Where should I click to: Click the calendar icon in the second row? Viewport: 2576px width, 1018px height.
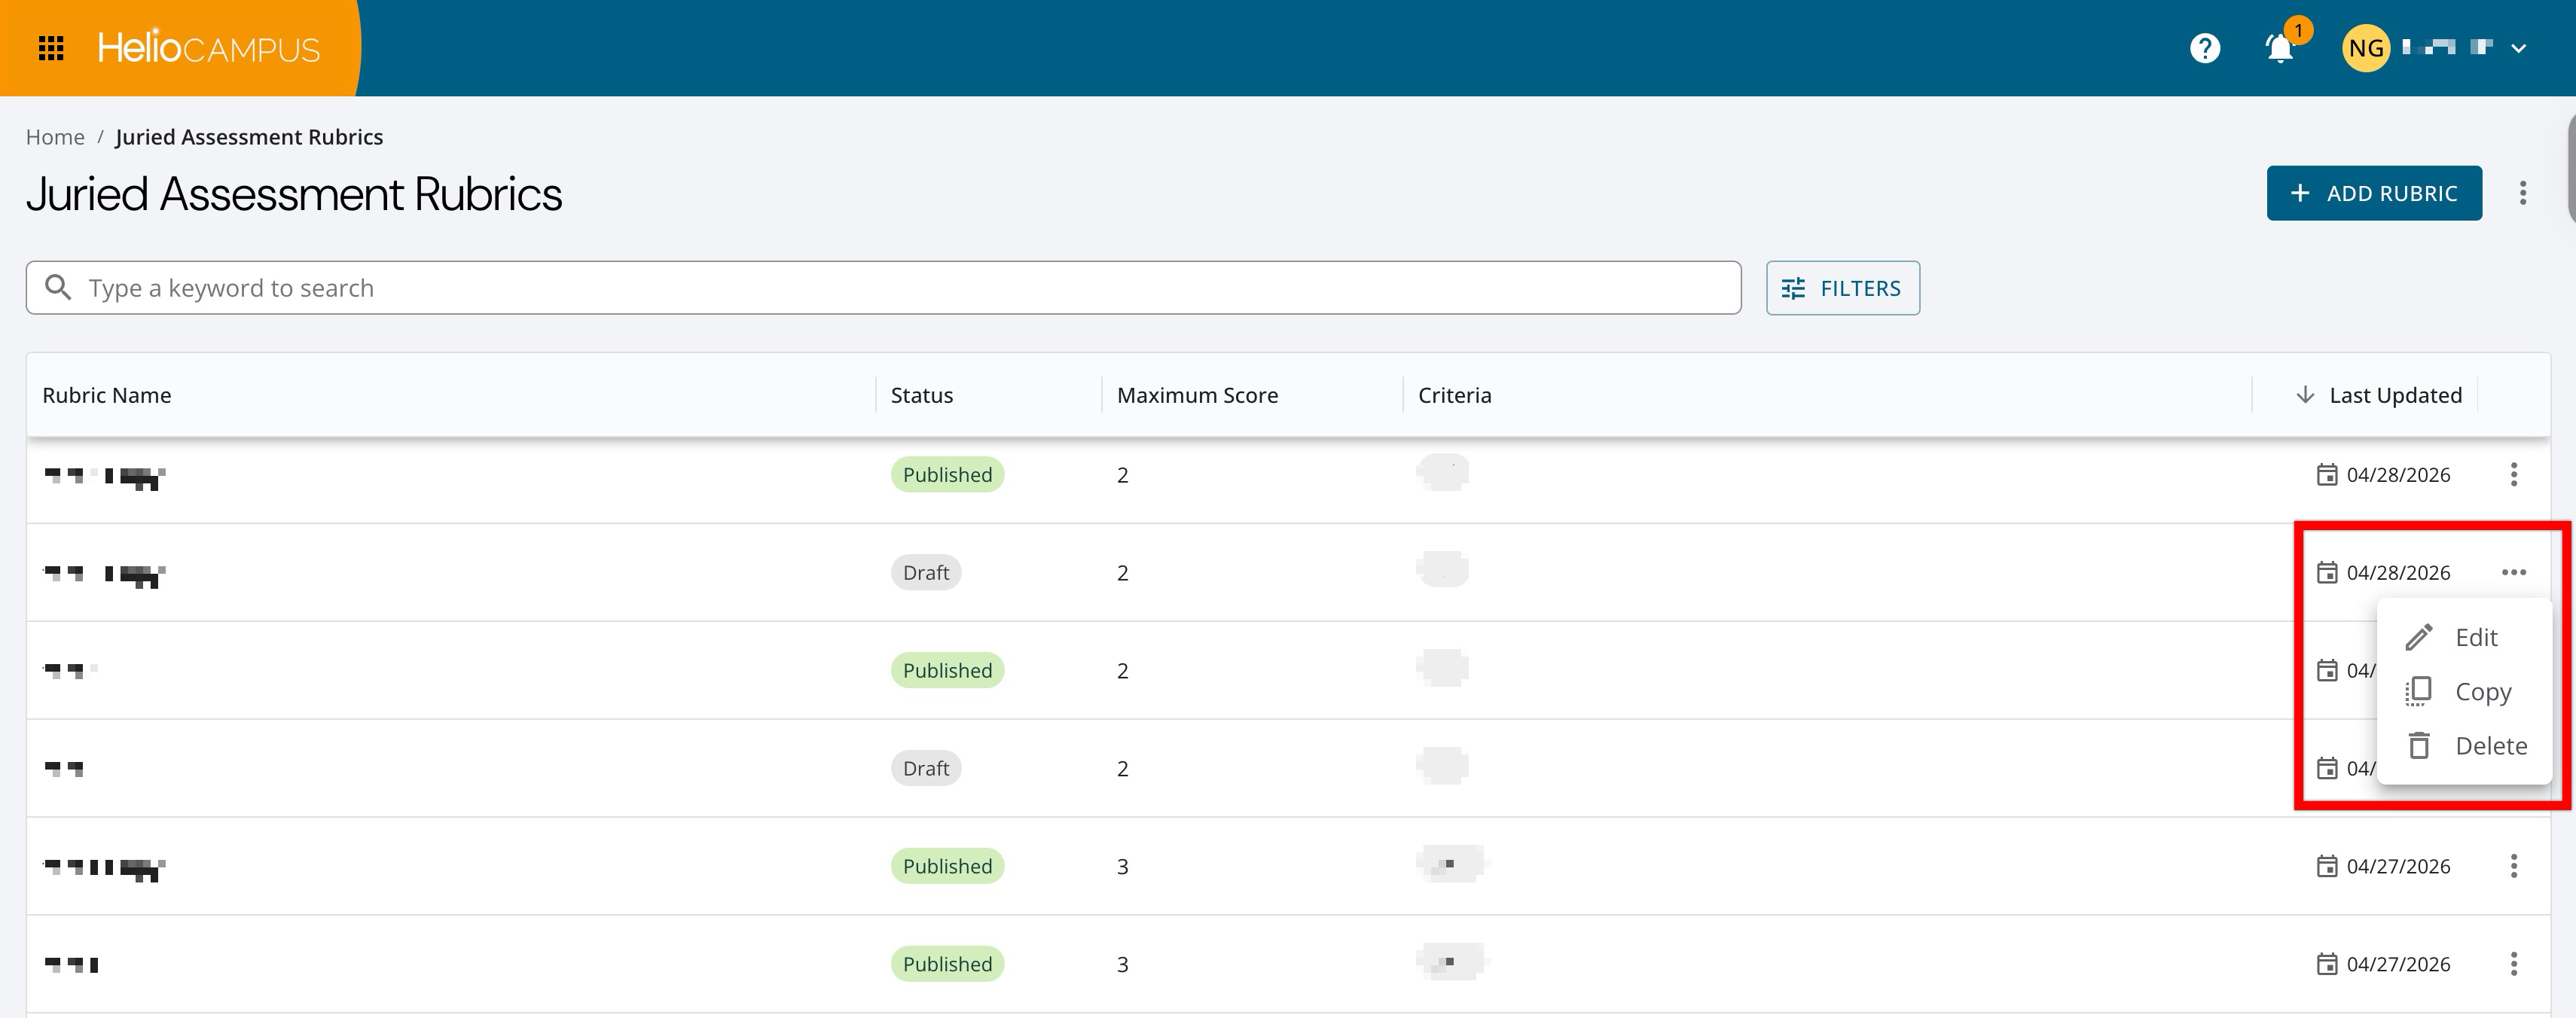[x=2327, y=572]
